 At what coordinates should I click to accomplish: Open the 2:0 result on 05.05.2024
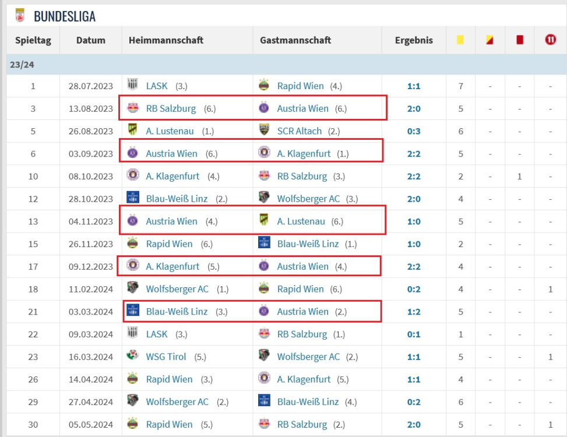414,424
